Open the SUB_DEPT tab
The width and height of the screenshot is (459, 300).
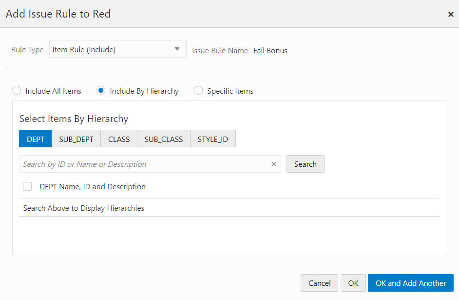76,139
